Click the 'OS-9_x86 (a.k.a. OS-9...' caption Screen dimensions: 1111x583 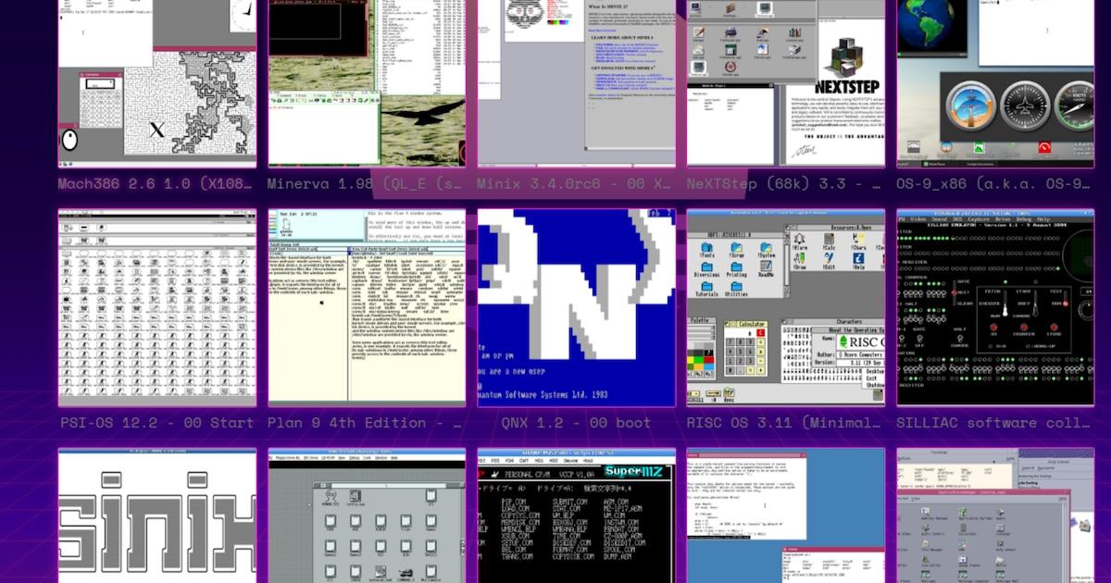tap(994, 184)
